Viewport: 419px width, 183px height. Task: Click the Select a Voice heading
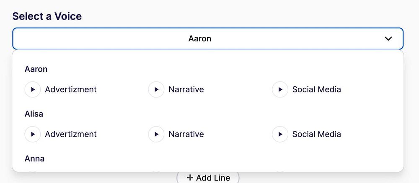(47, 16)
